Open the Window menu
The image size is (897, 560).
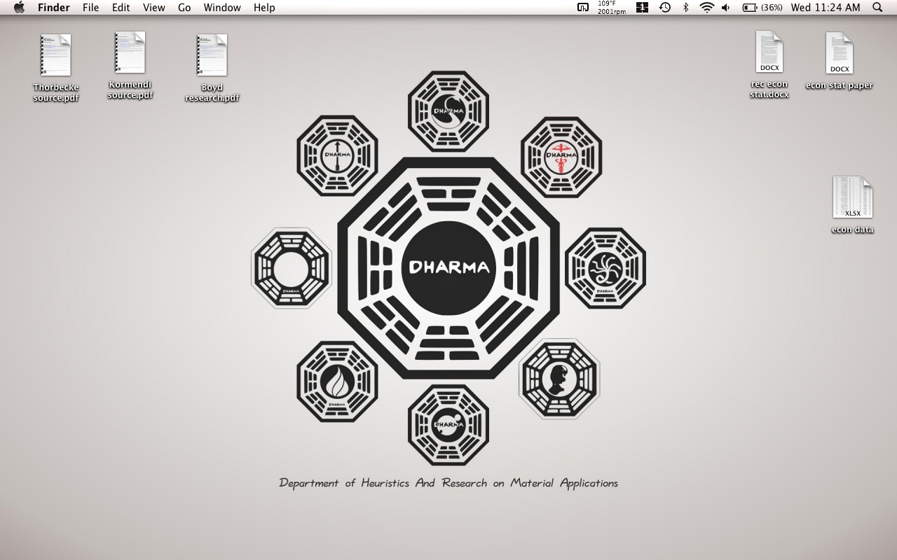pyautogui.click(x=222, y=8)
